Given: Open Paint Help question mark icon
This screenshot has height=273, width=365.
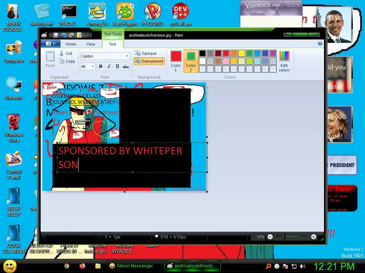Looking at the screenshot, I should (320, 43).
